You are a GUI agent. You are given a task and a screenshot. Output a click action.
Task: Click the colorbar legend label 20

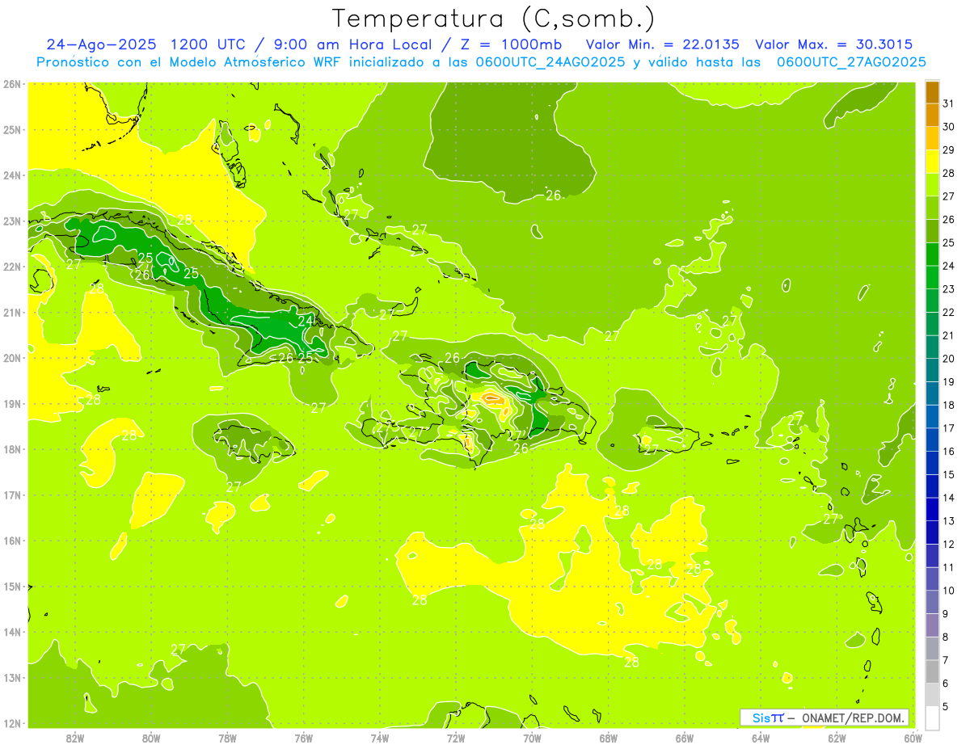tap(949, 359)
